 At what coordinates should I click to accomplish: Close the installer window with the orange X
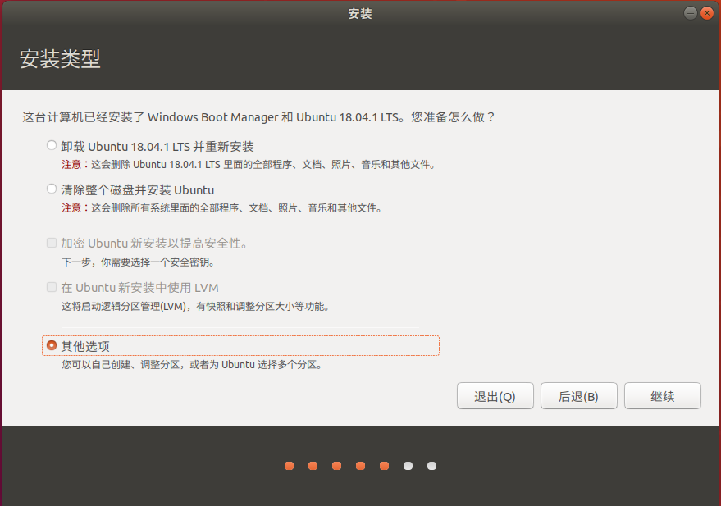click(x=707, y=13)
